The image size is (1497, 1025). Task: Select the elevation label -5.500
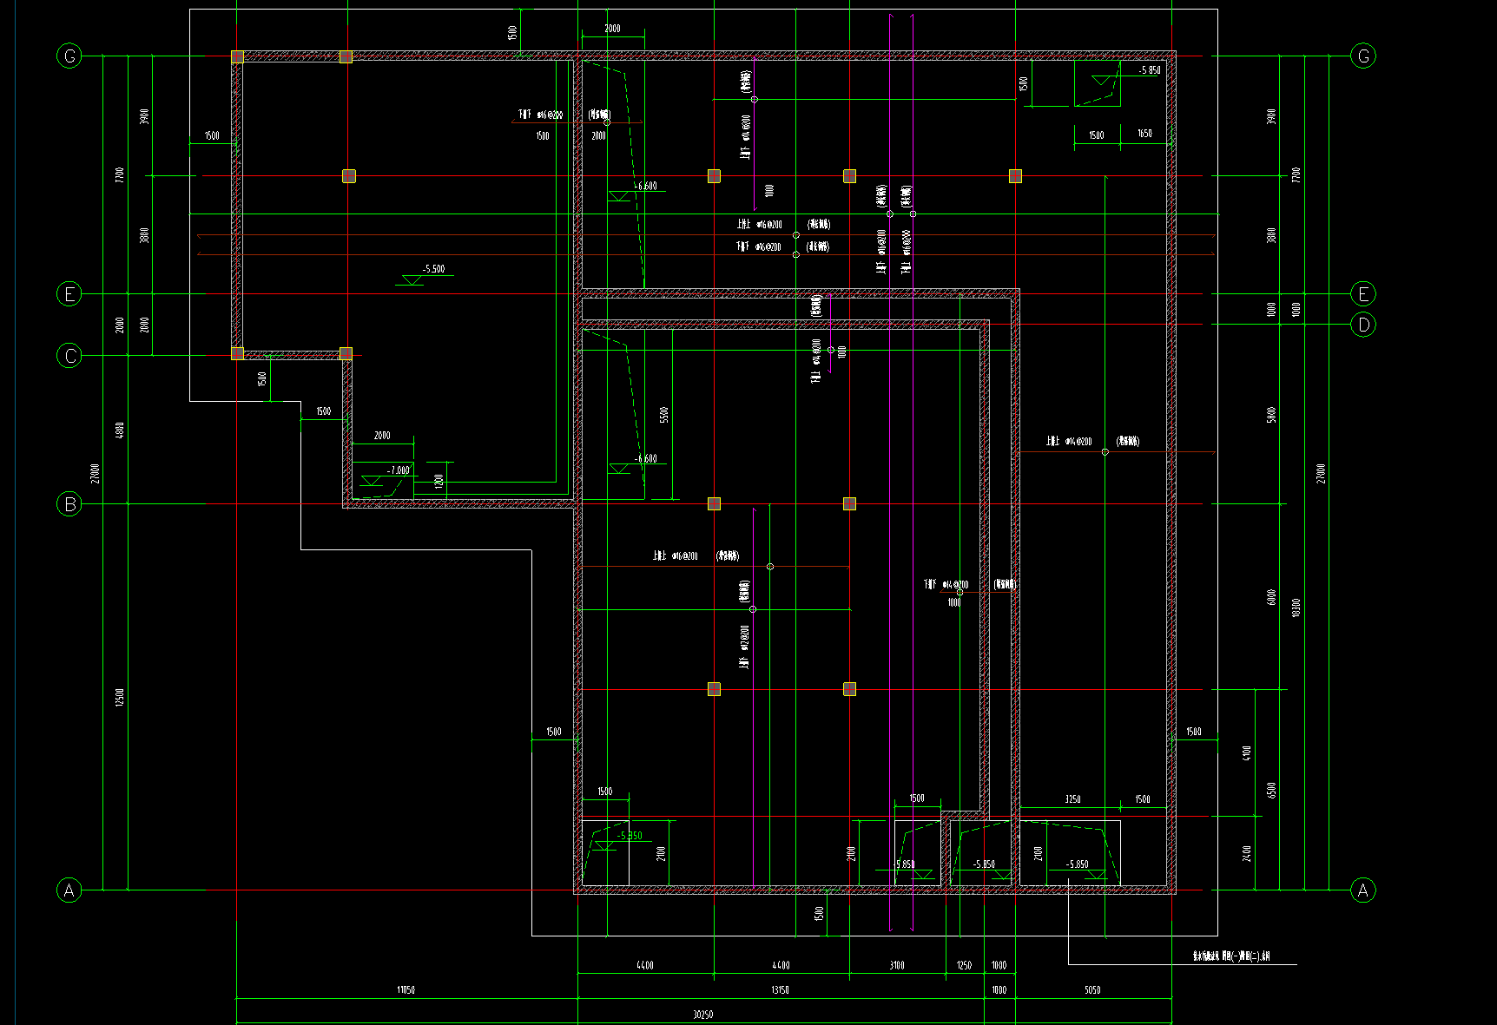pos(433,269)
